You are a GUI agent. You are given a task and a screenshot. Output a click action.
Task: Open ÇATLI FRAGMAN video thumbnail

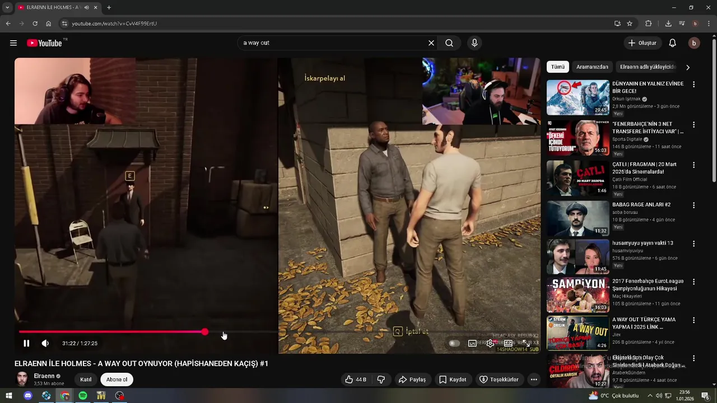tap(578, 178)
